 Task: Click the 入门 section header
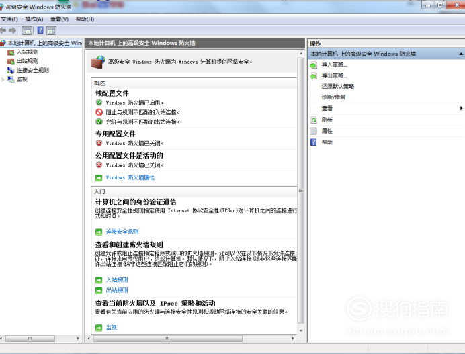point(194,191)
